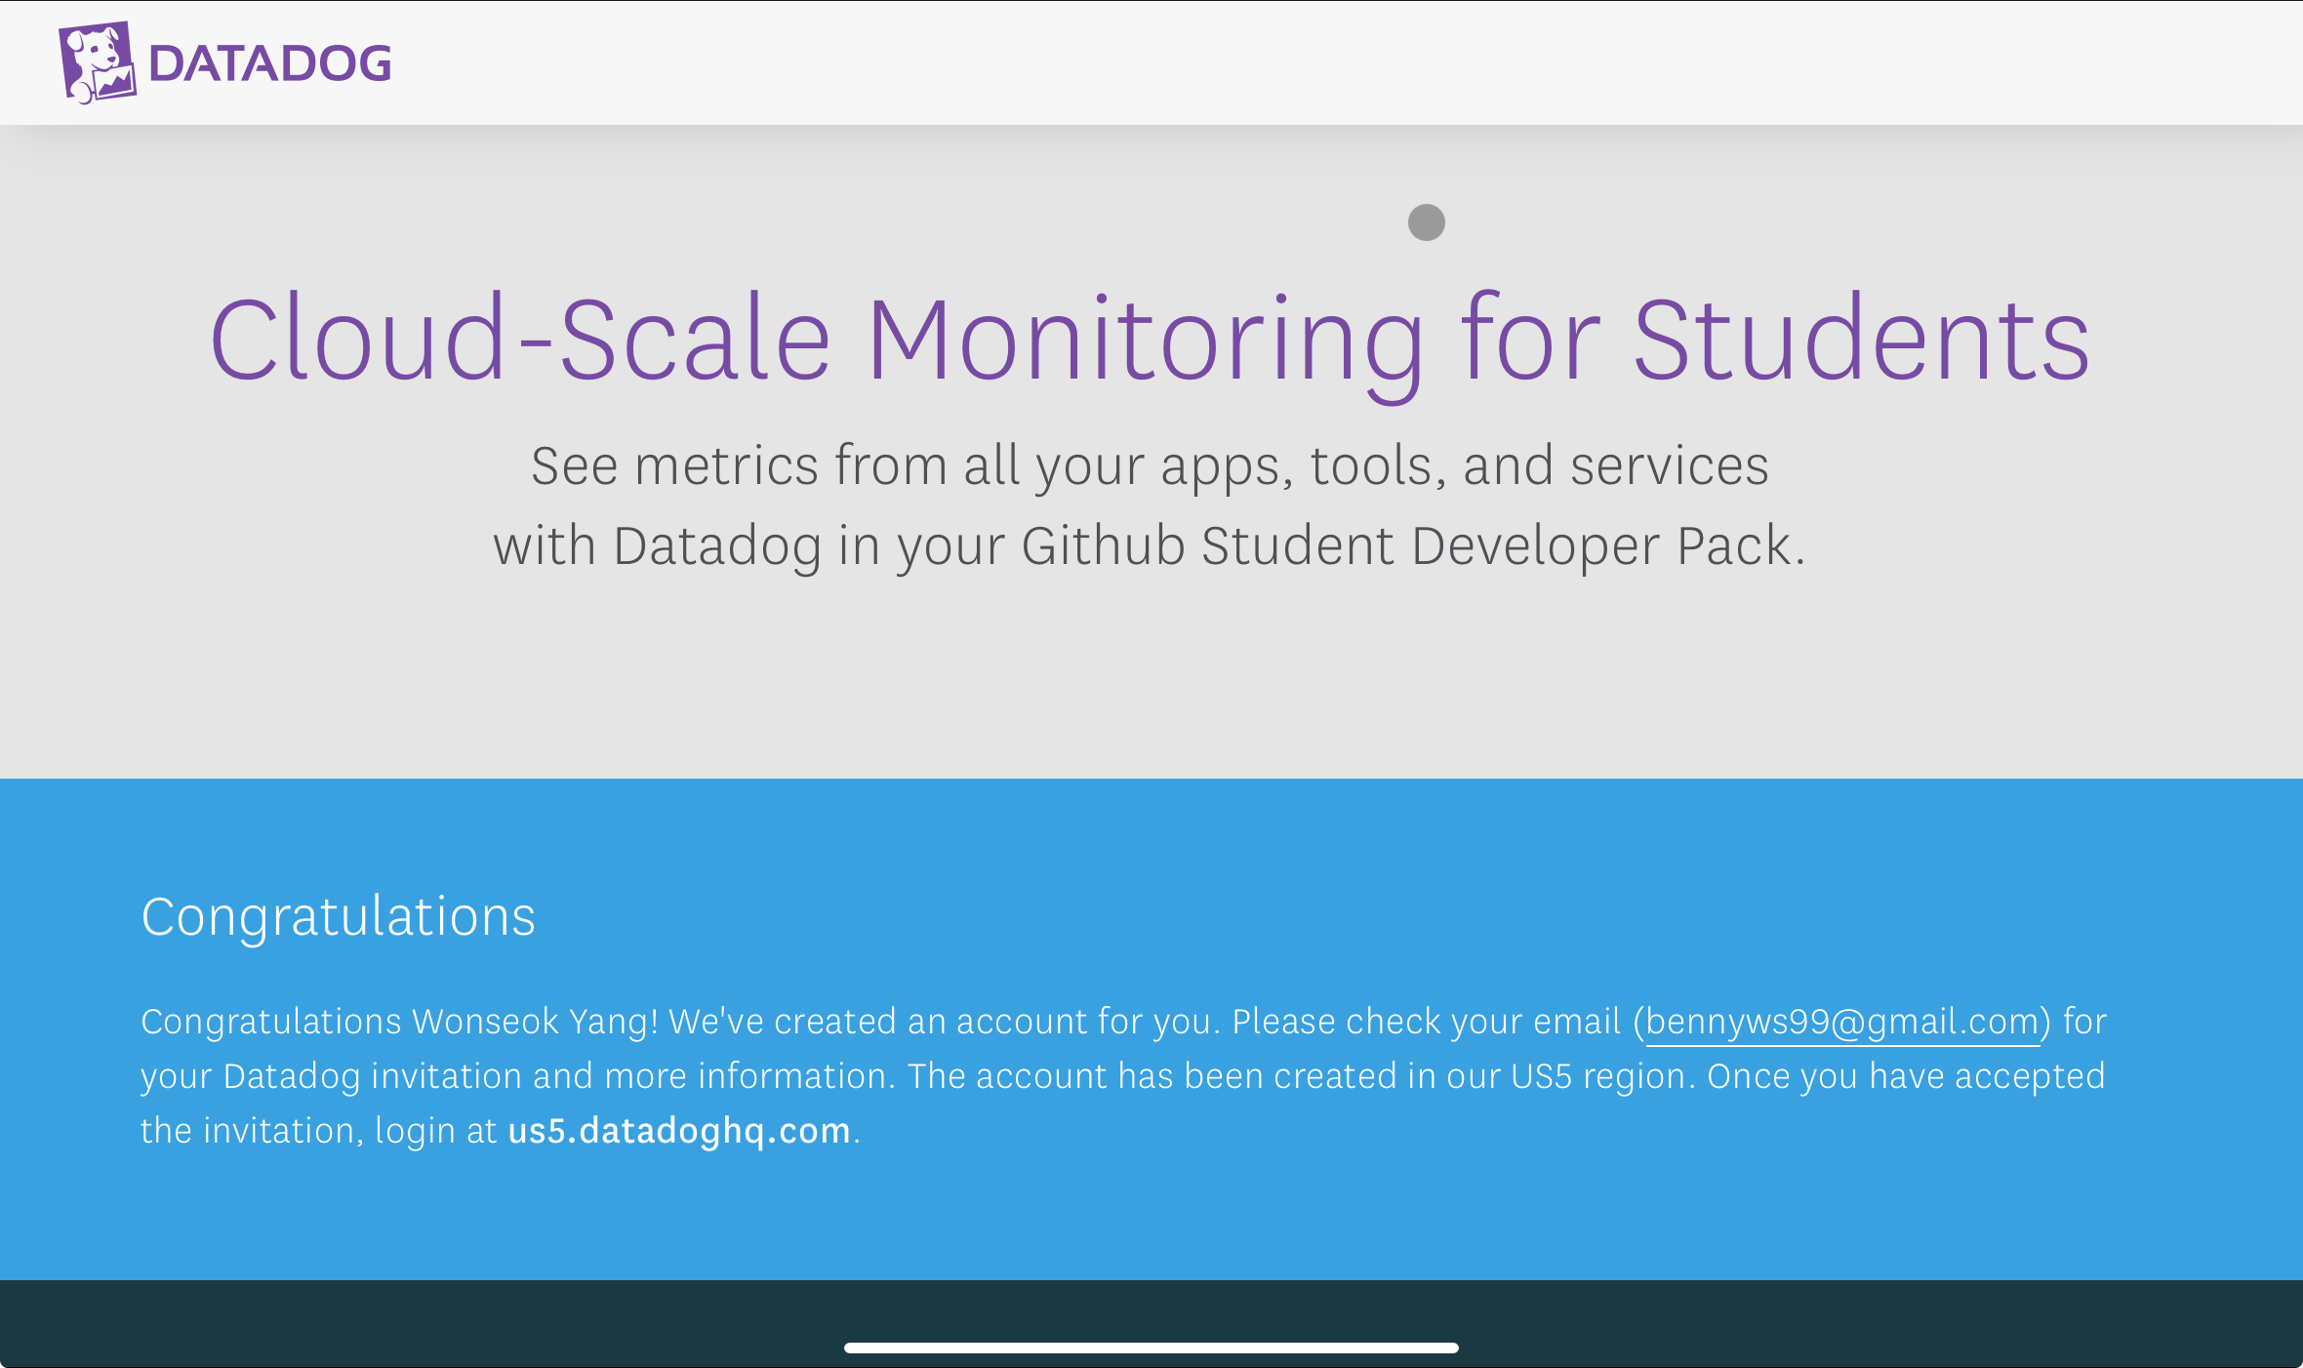Click the word "Students" in the purple title
2303x1368 pixels.
[x=1861, y=340]
